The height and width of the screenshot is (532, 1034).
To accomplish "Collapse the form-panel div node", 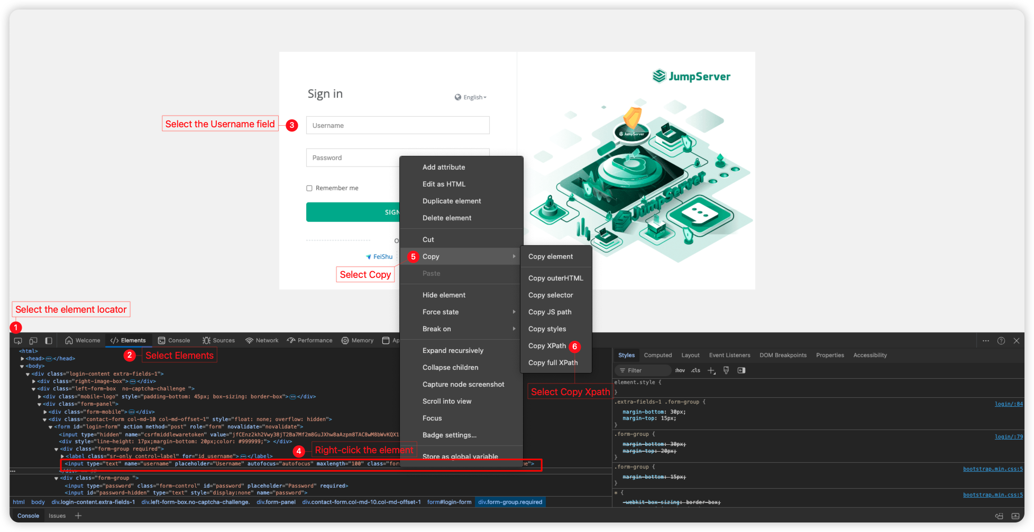I will (x=40, y=404).
